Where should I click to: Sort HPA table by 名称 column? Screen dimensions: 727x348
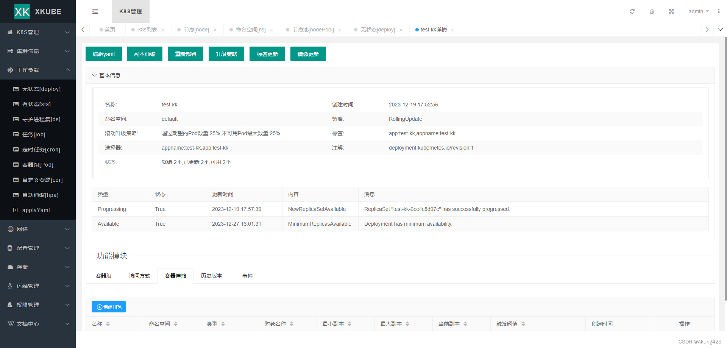[108, 324]
